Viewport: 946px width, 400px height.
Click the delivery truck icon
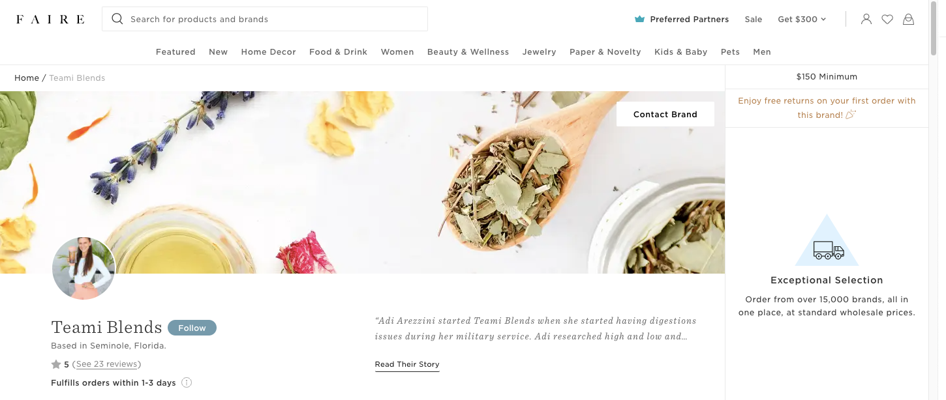828,250
